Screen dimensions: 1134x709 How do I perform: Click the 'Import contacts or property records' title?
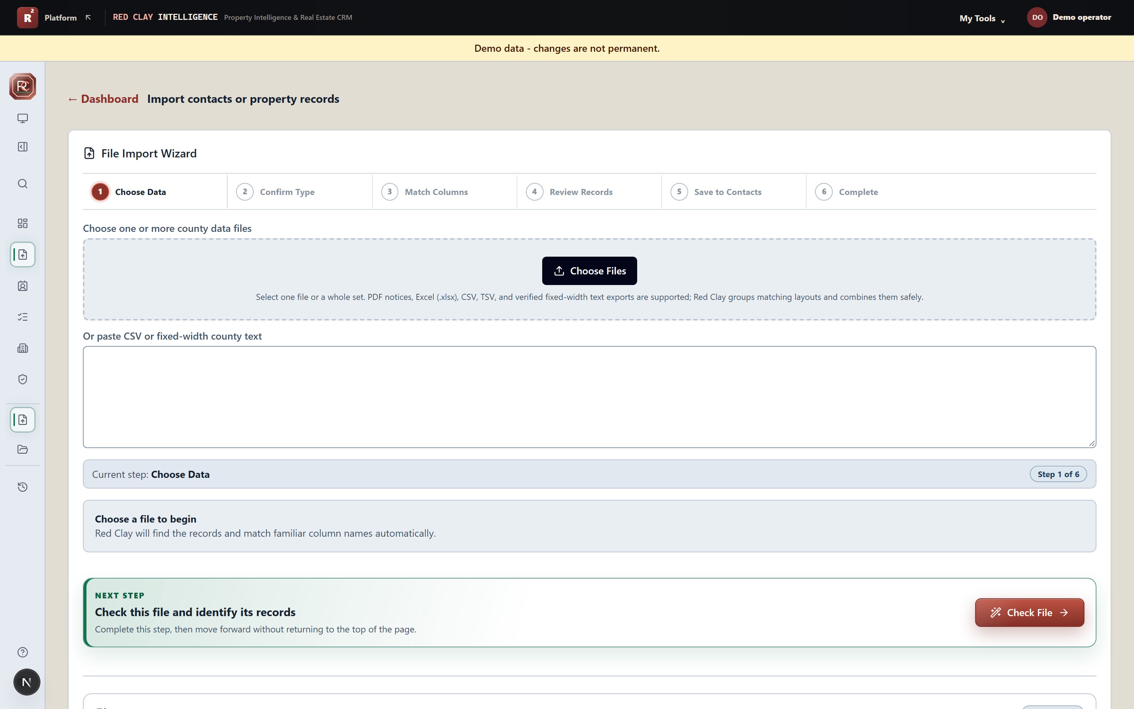coord(243,99)
